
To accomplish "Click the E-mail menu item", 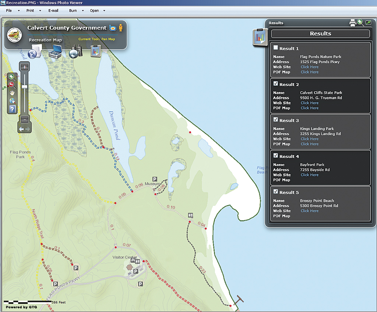I will pos(53,11).
